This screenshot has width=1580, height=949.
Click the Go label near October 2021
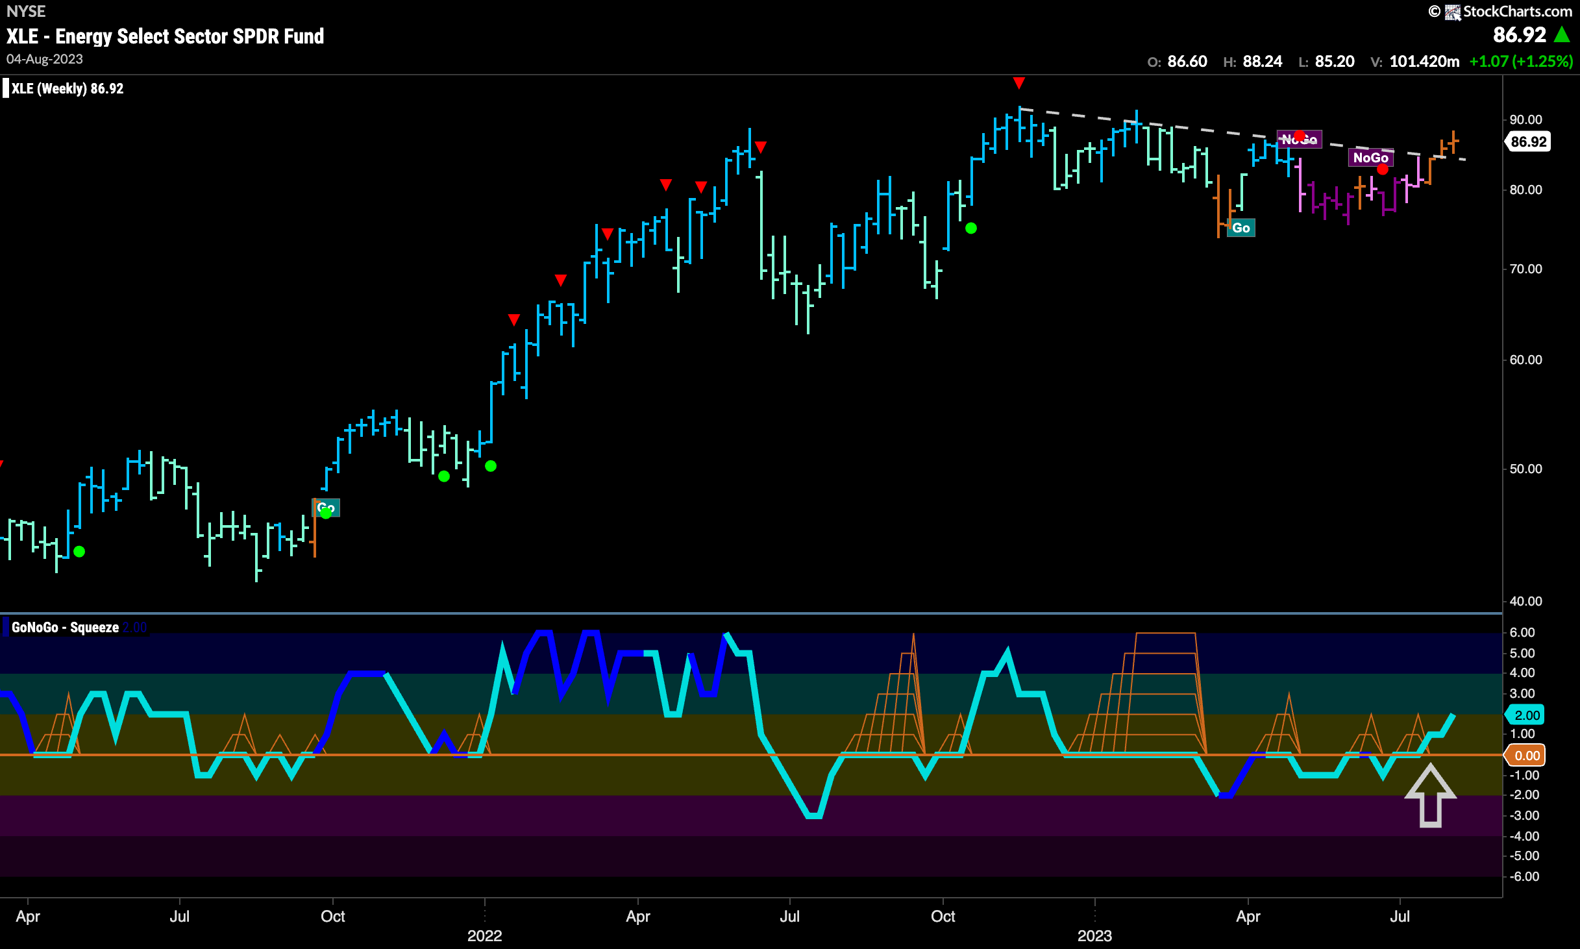tap(326, 508)
